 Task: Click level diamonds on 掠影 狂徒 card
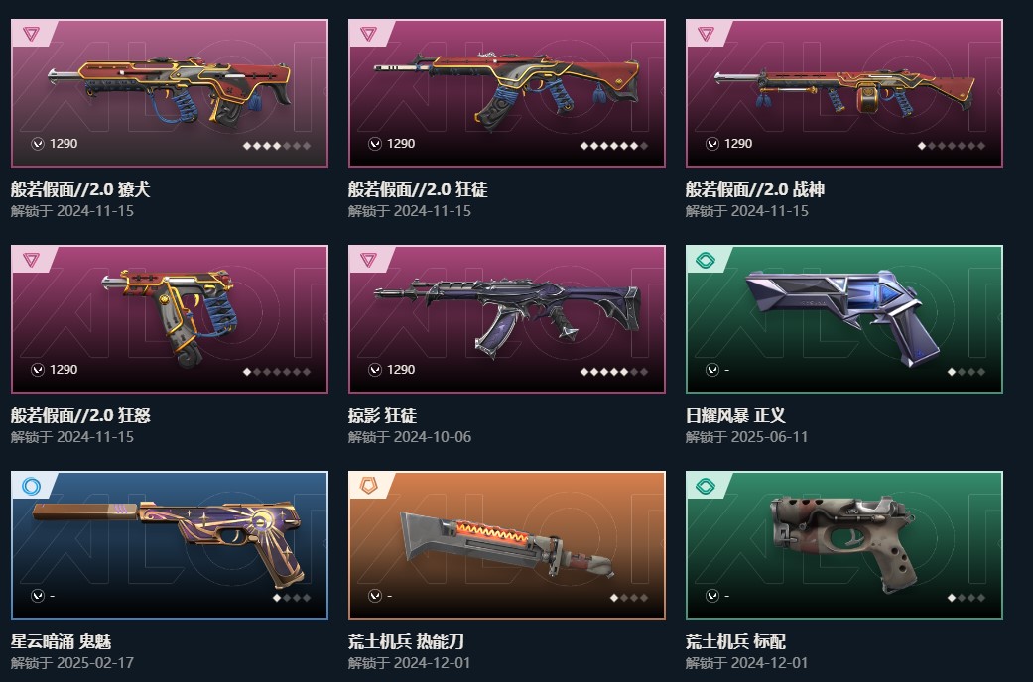click(614, 372)
